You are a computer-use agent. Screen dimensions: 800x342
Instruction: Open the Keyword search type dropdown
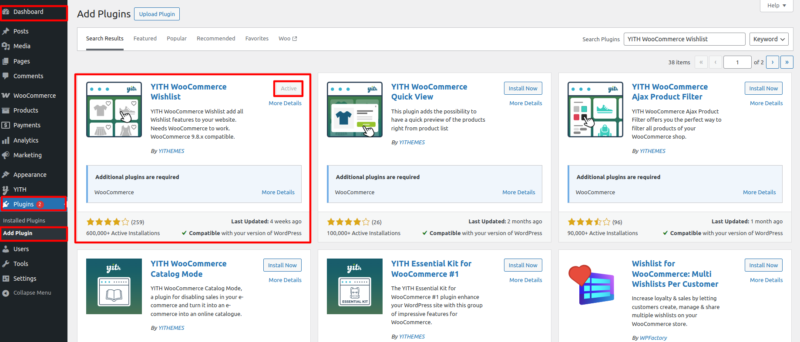(769, 39)
